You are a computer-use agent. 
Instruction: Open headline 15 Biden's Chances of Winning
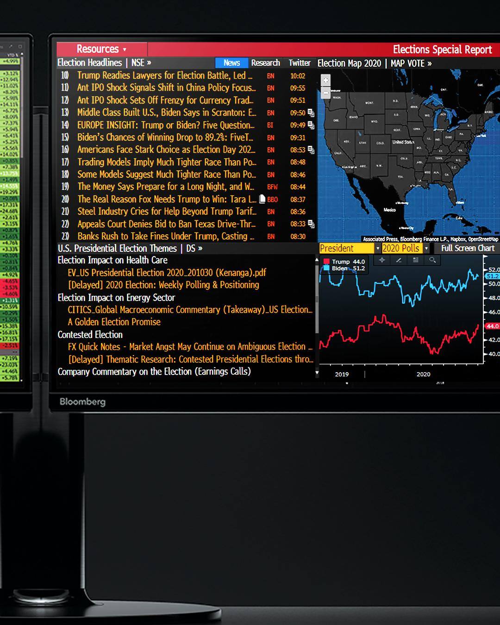point(165,137)
